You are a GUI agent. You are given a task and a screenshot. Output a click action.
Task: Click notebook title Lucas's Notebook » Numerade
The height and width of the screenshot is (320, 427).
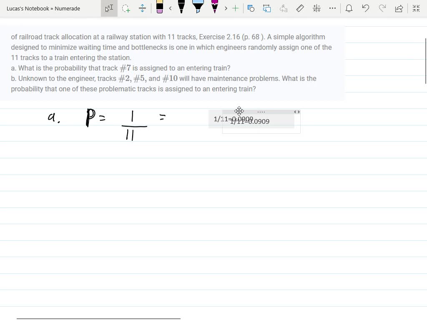[x=43, y=8]
